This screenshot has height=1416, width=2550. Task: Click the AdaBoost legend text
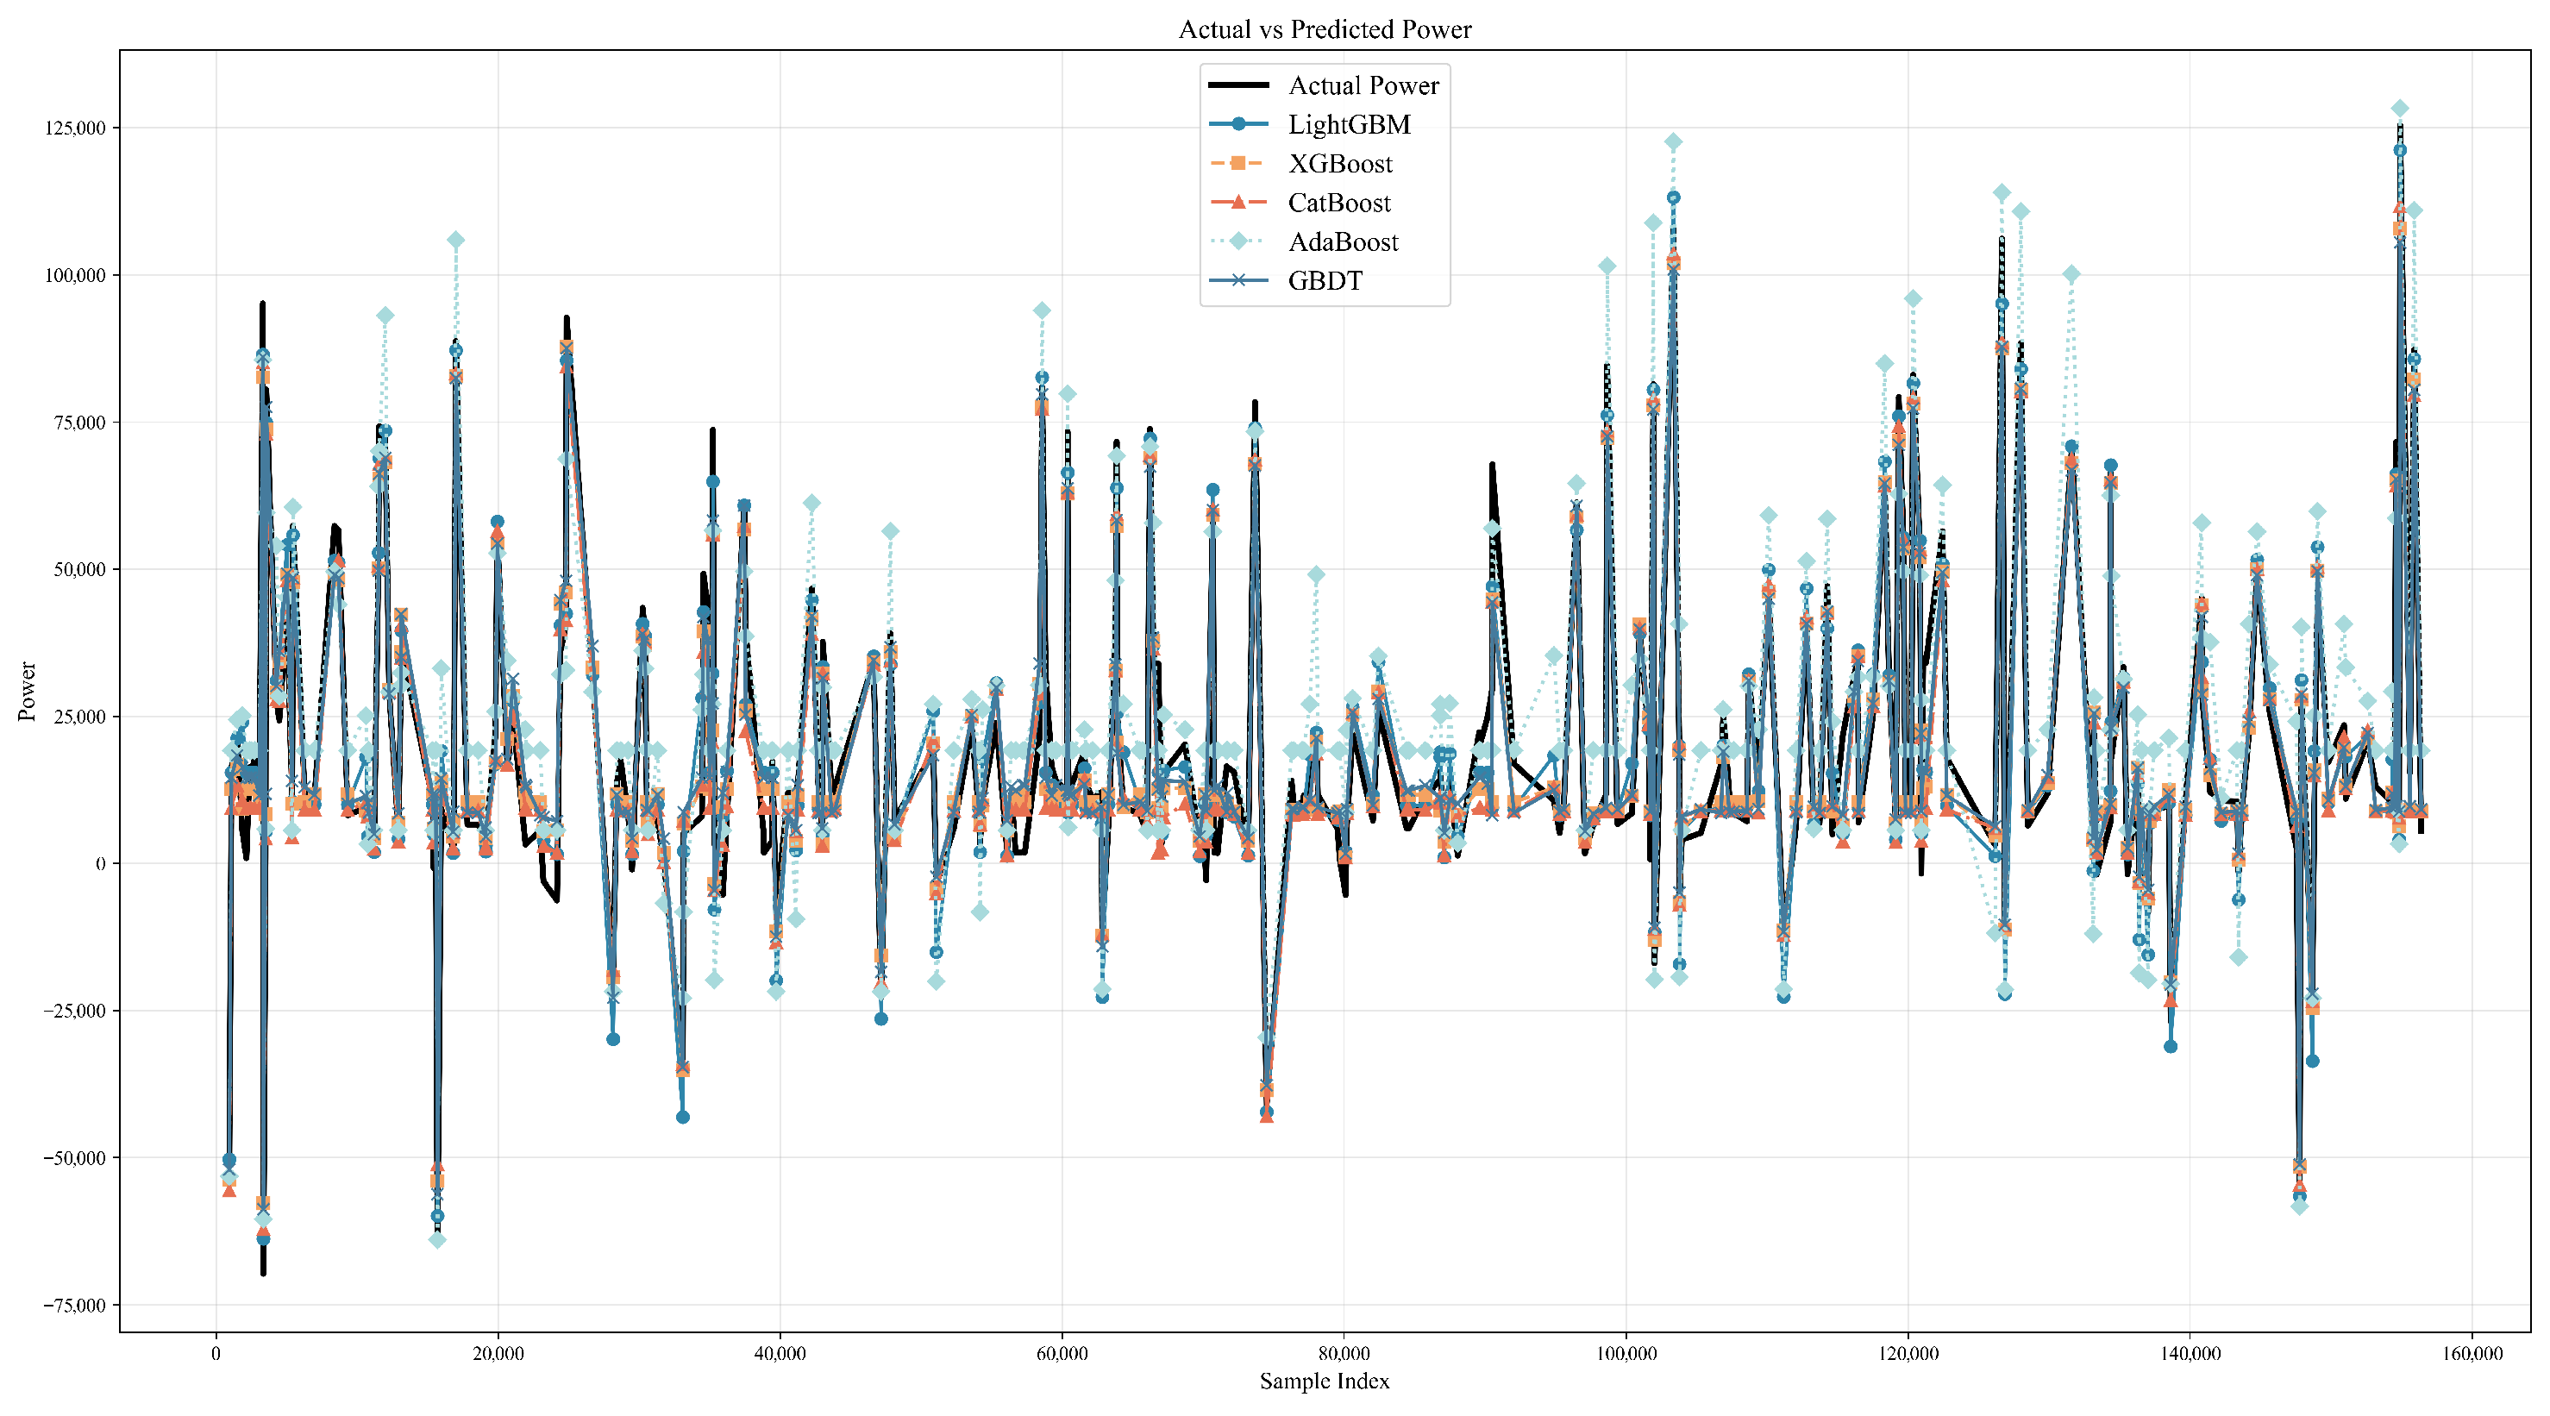coord(1344,241)
